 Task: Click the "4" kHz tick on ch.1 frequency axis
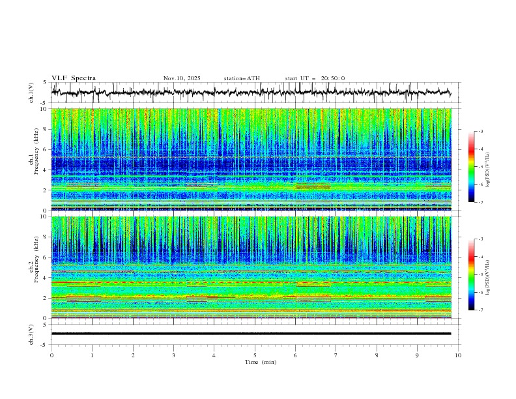[x=45, y=170]
